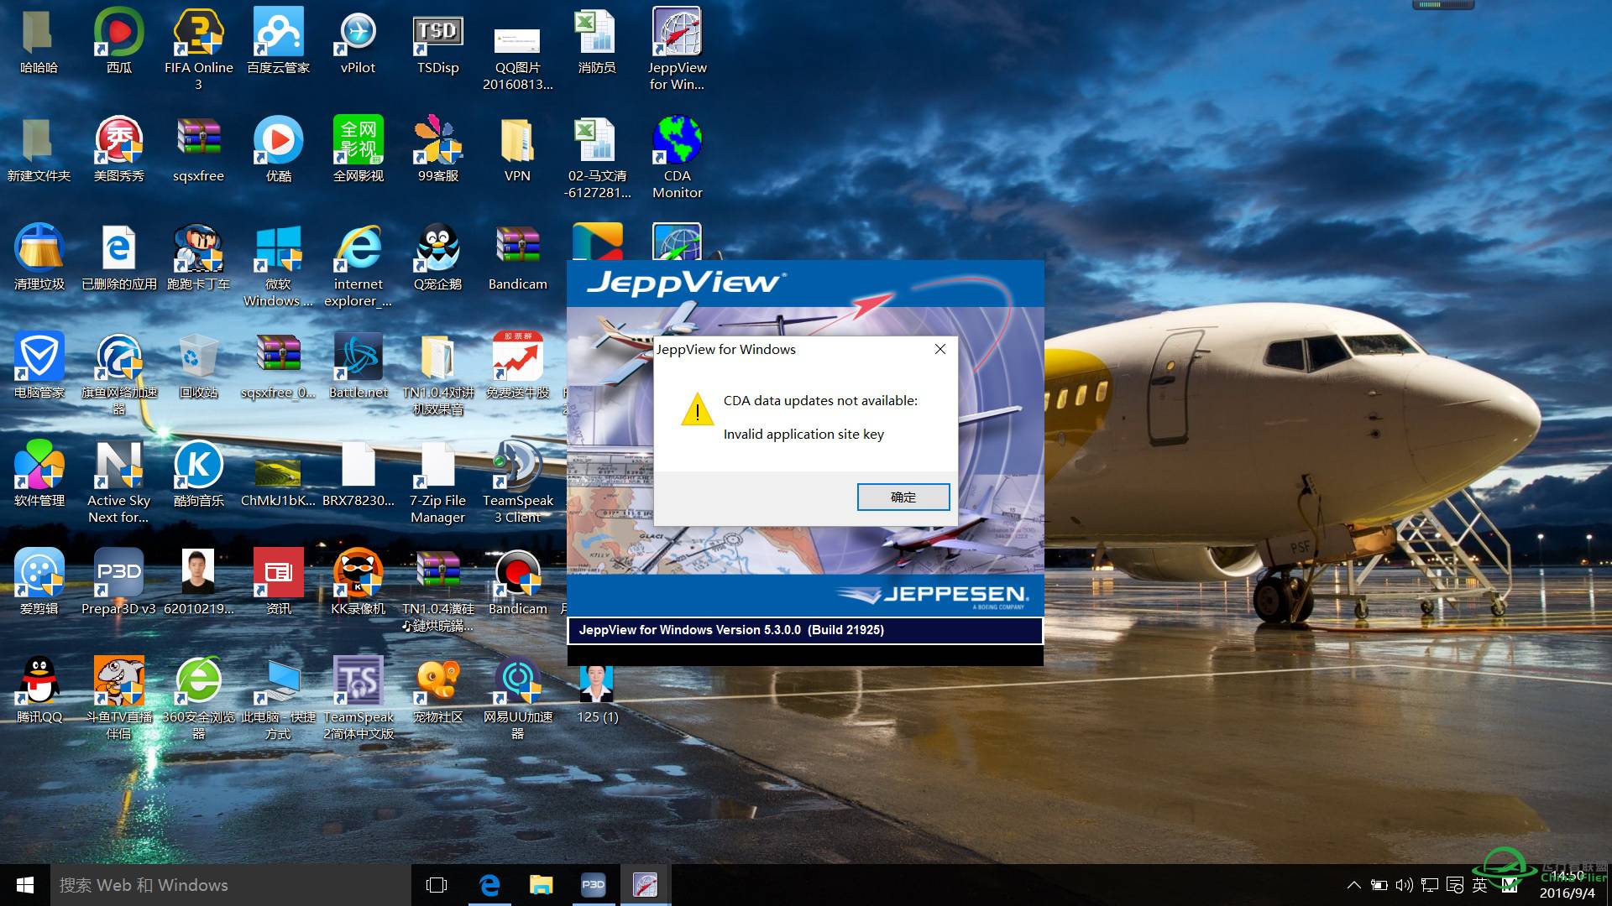Image resolution: width=1612 pixels, height=906 pixels.
Task: Expand the hidden system tray icons
Action: click(1353, 885)
